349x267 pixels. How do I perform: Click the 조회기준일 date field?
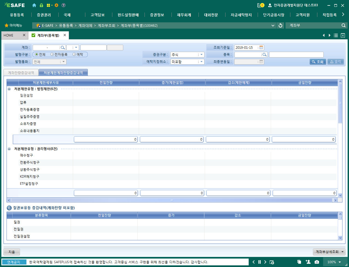(246, 47)
